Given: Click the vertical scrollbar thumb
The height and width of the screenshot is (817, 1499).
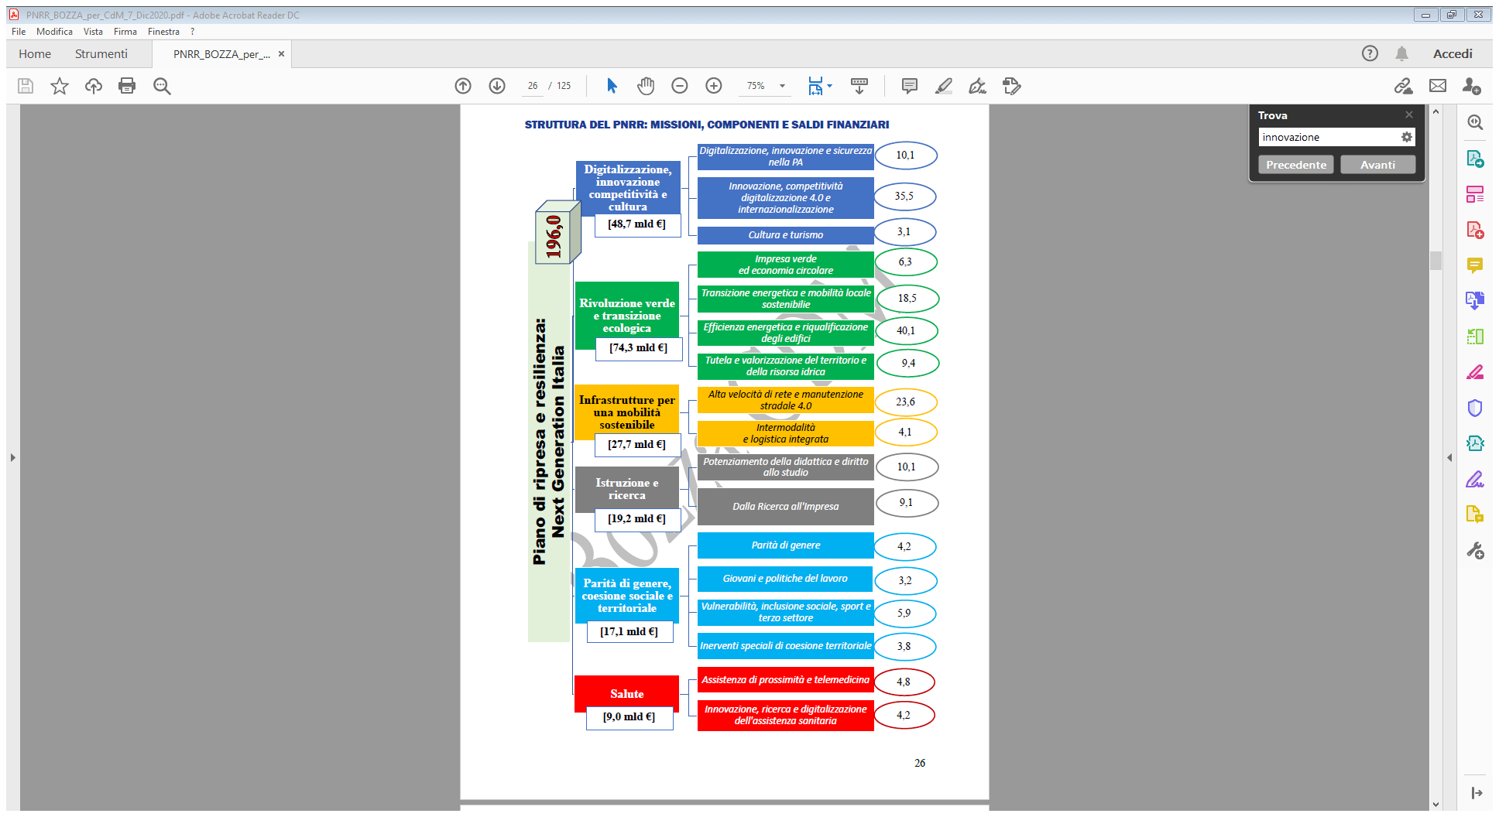Looking at the screenshot, I should point(1436,261).
